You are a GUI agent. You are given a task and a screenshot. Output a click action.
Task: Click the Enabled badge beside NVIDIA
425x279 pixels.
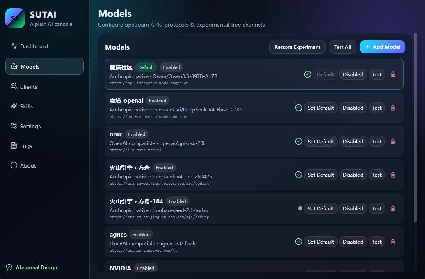click(146, 268)
